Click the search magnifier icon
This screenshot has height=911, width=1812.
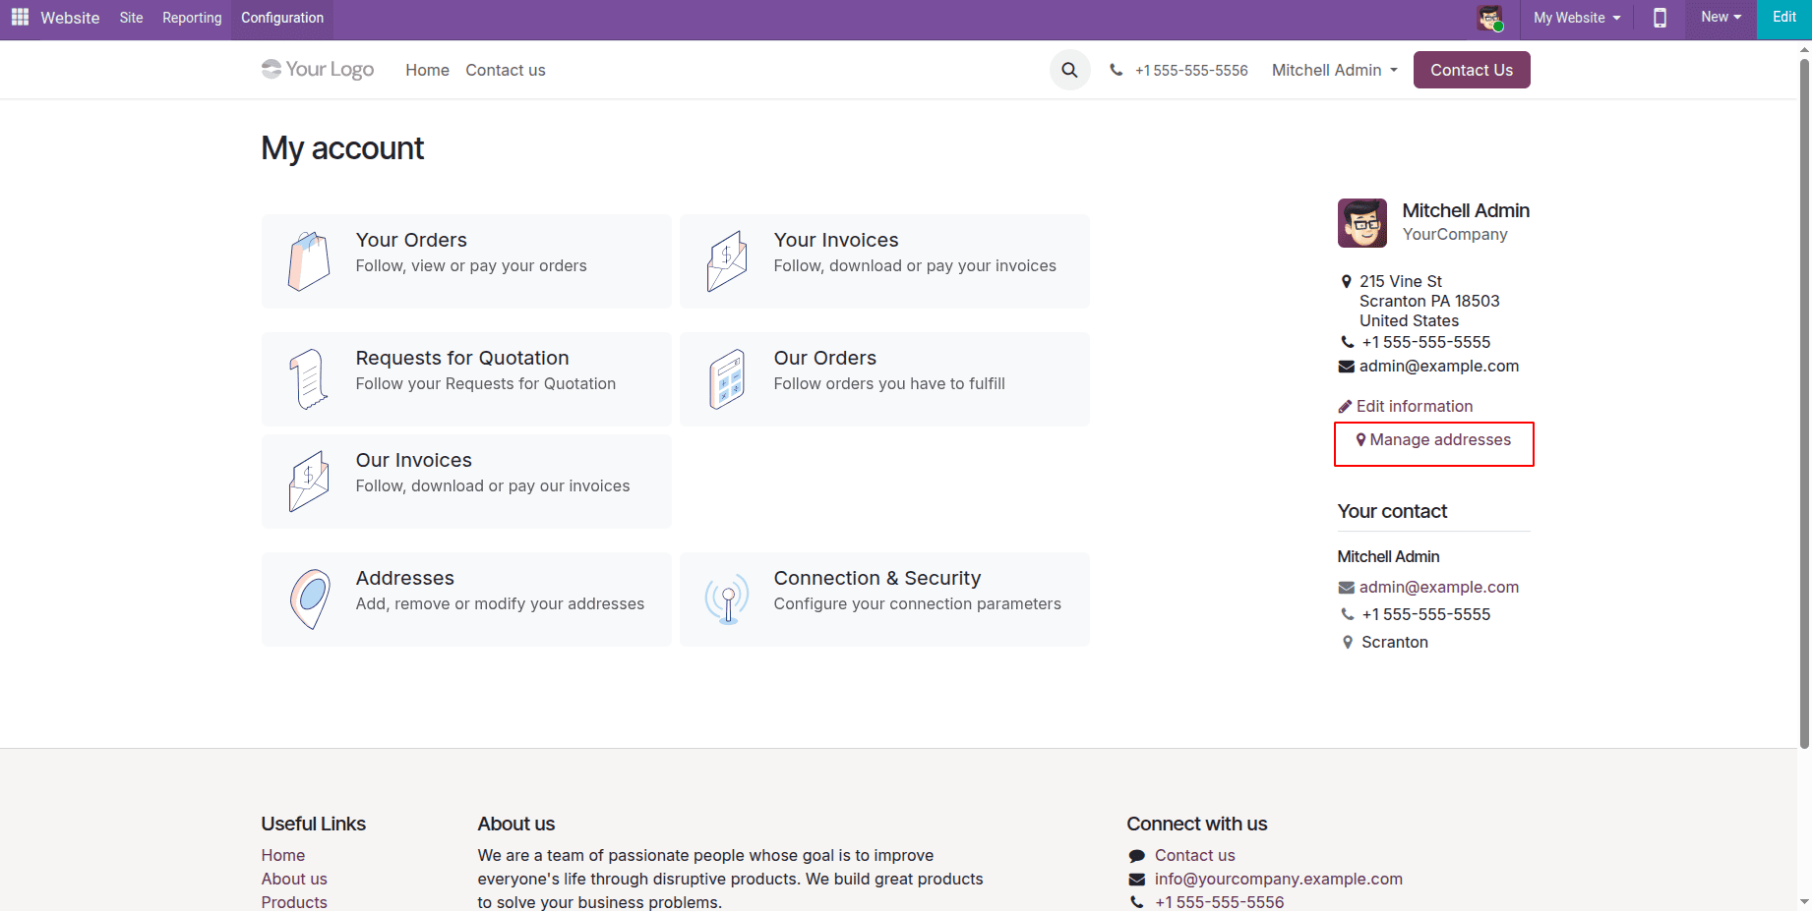click(1069, 70)
